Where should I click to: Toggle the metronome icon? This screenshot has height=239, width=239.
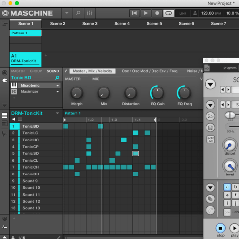click(x=195, y=13)
